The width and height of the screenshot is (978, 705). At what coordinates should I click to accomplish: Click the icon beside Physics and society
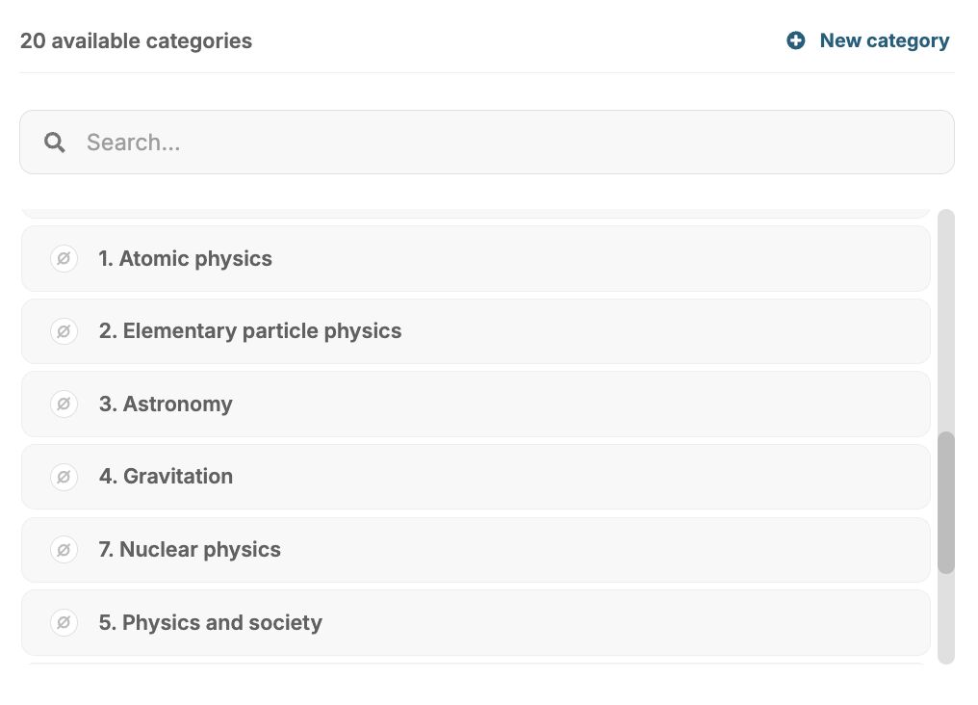64,623
